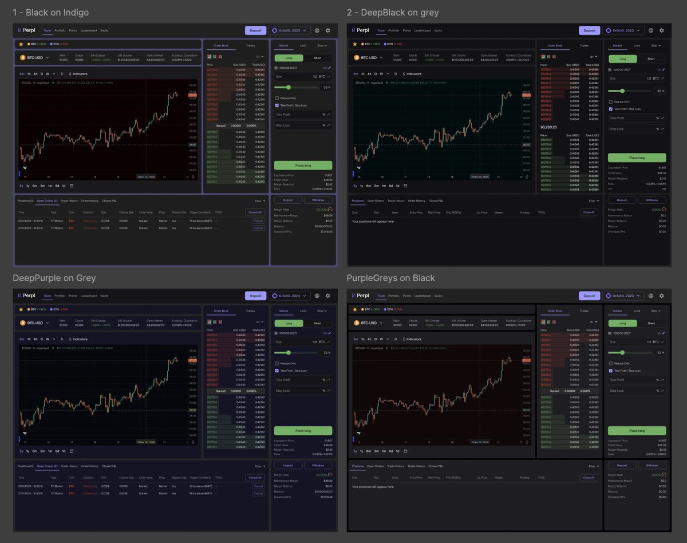Check Reduce Only in DeepBlack on grey mockup
The height and width of the screenshot is (543, 687).
click(611, 102)
